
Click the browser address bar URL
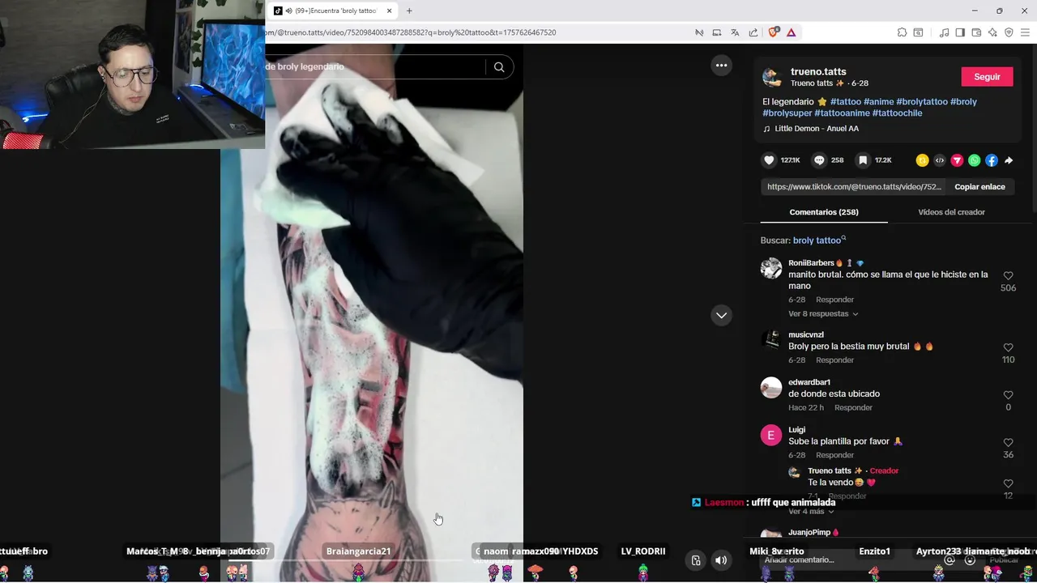click(411, 32)
